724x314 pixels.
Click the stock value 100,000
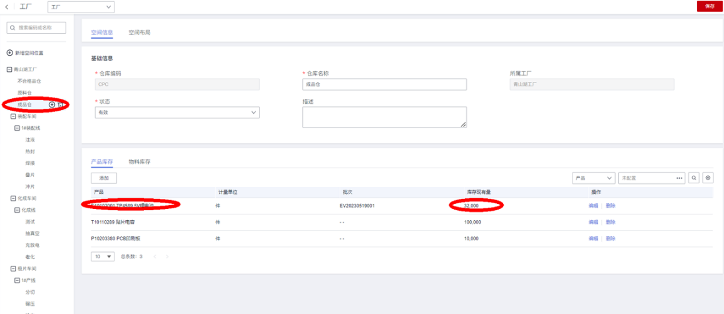click(x=473, y=222)
